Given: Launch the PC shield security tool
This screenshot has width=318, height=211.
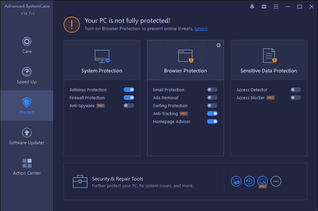Looking at the screenshot, I should coord(236,181).
